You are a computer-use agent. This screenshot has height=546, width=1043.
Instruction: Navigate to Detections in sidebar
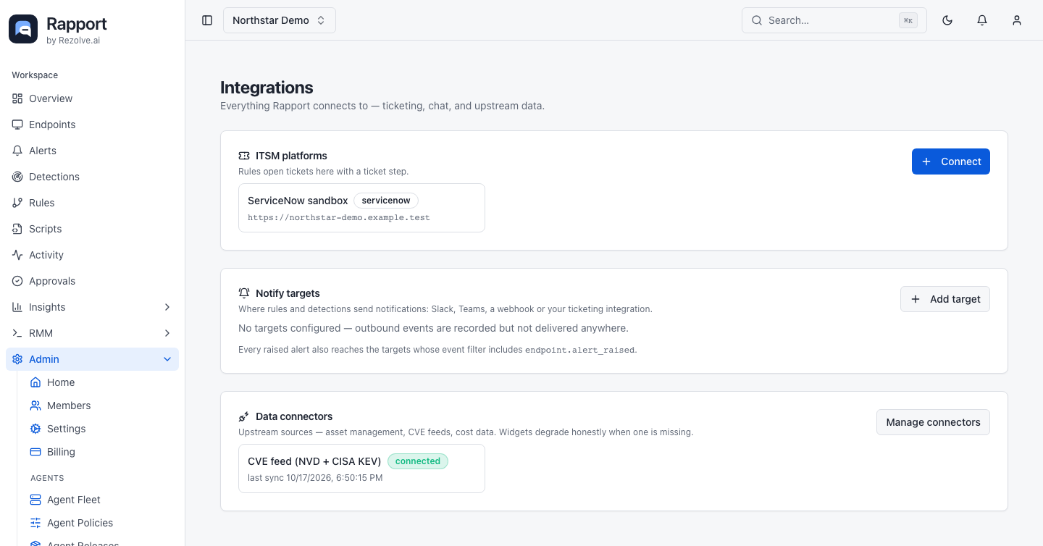(92, 177)
